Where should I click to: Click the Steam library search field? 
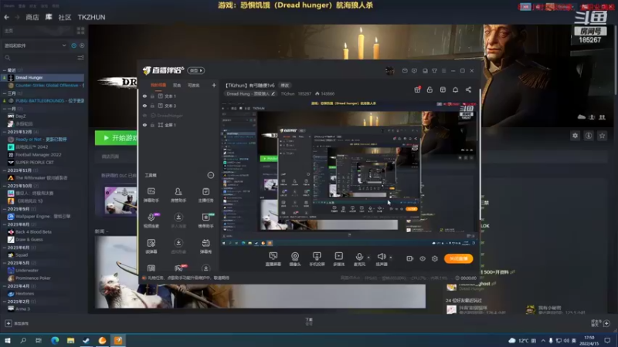pos(39,58)
